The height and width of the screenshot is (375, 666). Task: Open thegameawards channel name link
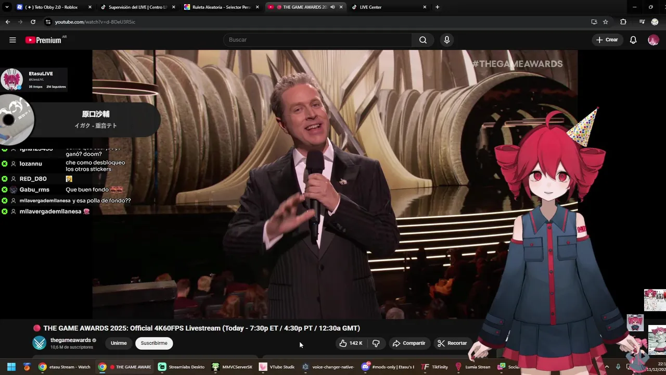click(x=70, y=340)
